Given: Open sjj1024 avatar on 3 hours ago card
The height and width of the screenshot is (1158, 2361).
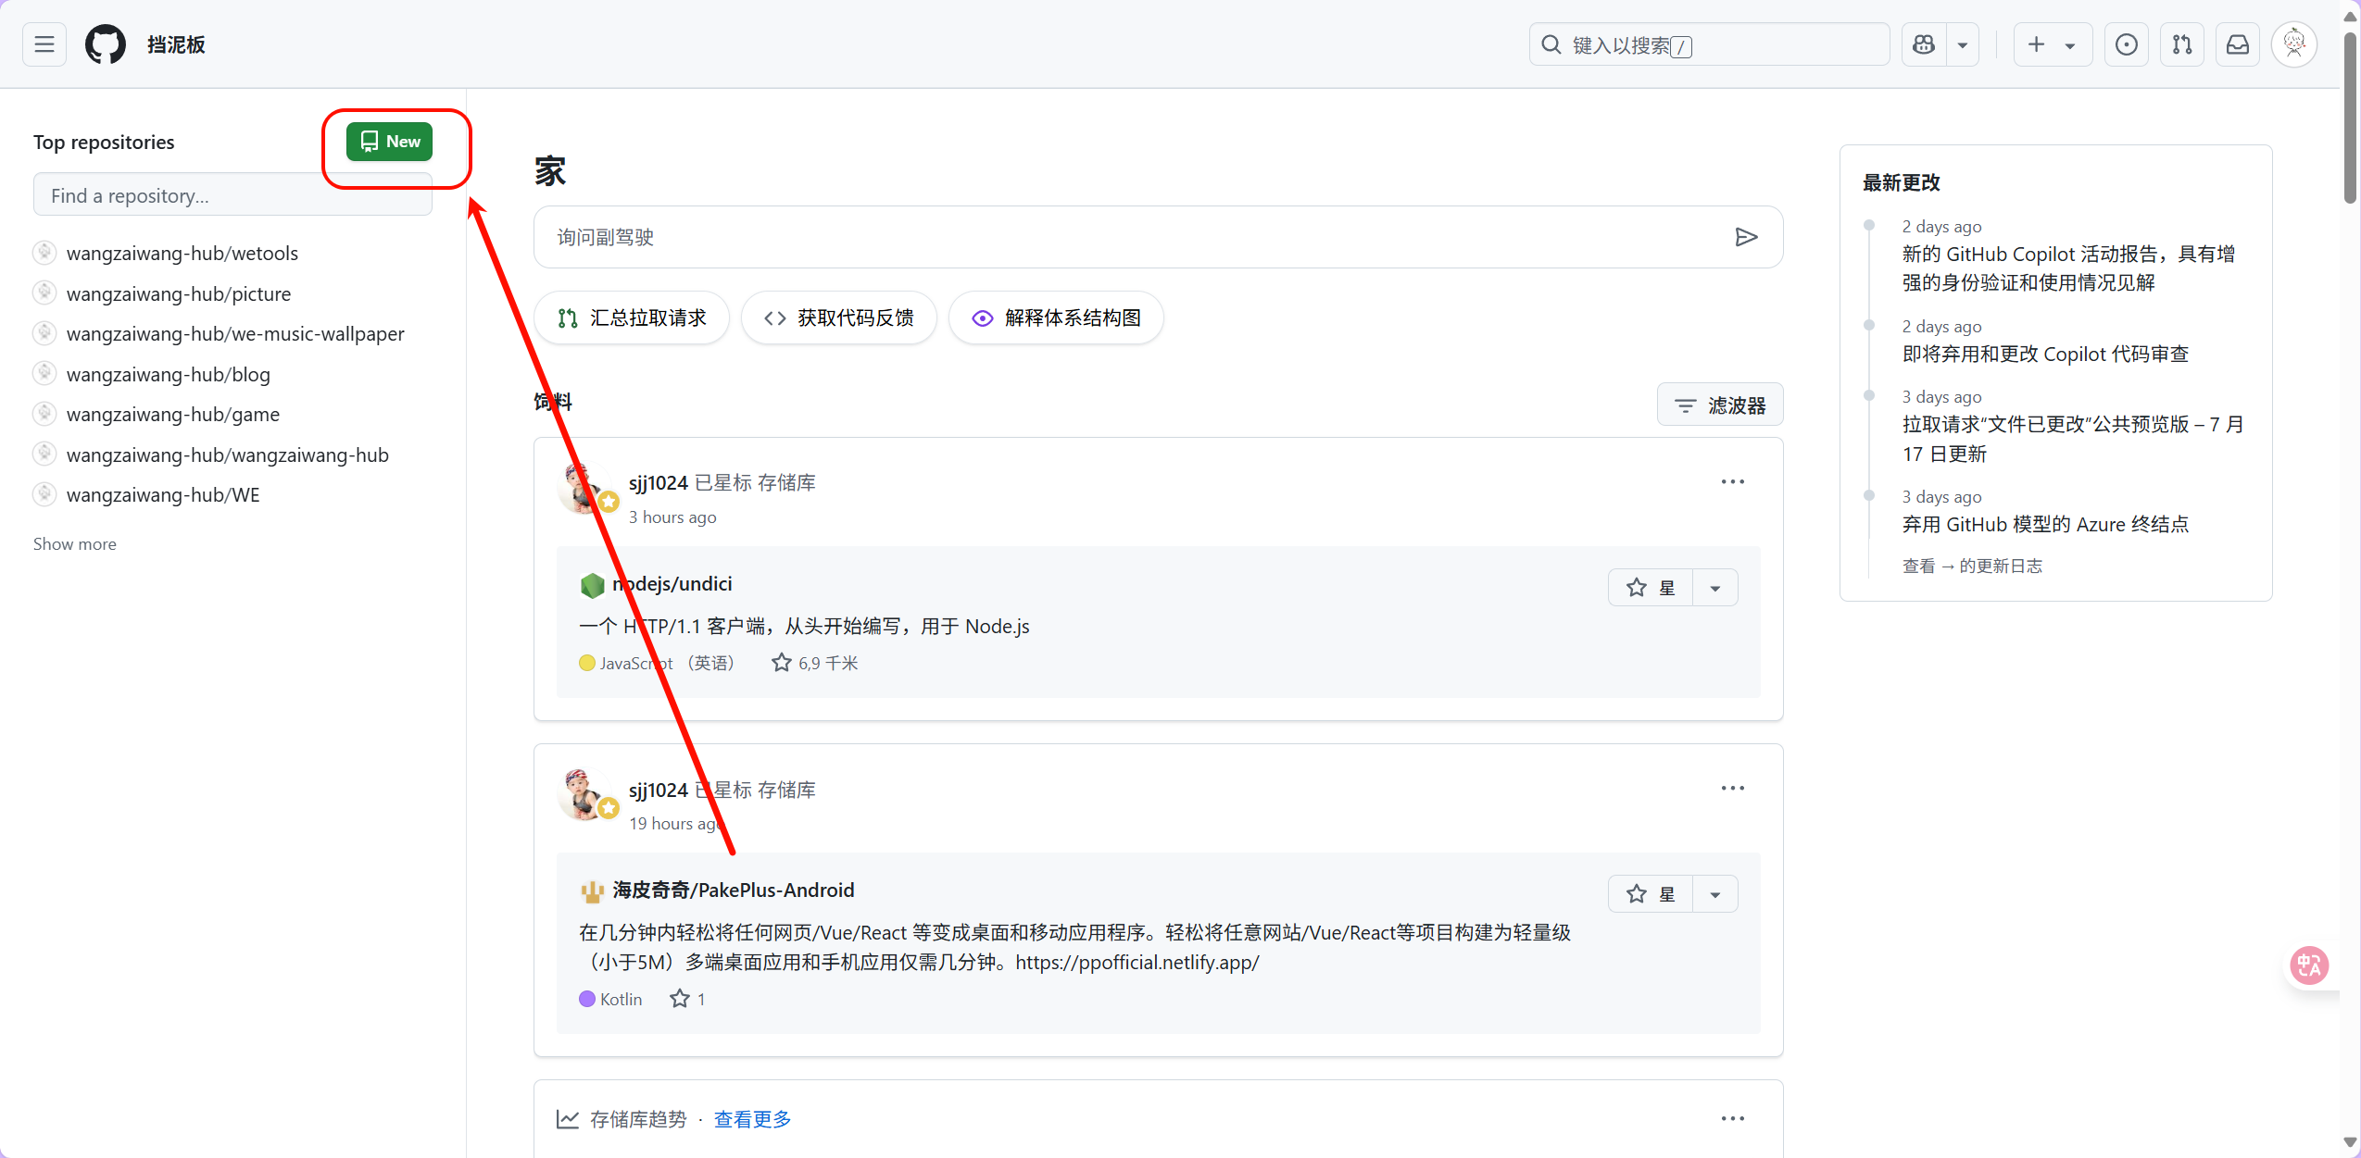Looking at the screenshot, I should tap(584, 488).
